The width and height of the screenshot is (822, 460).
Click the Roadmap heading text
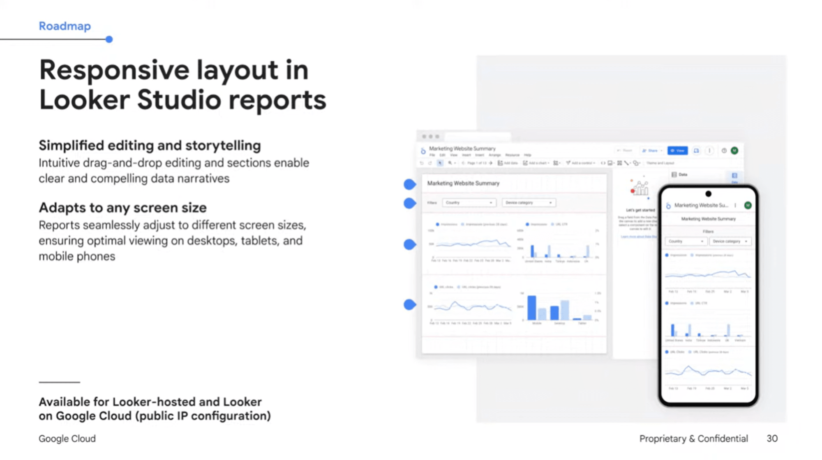tap(65, 26)
